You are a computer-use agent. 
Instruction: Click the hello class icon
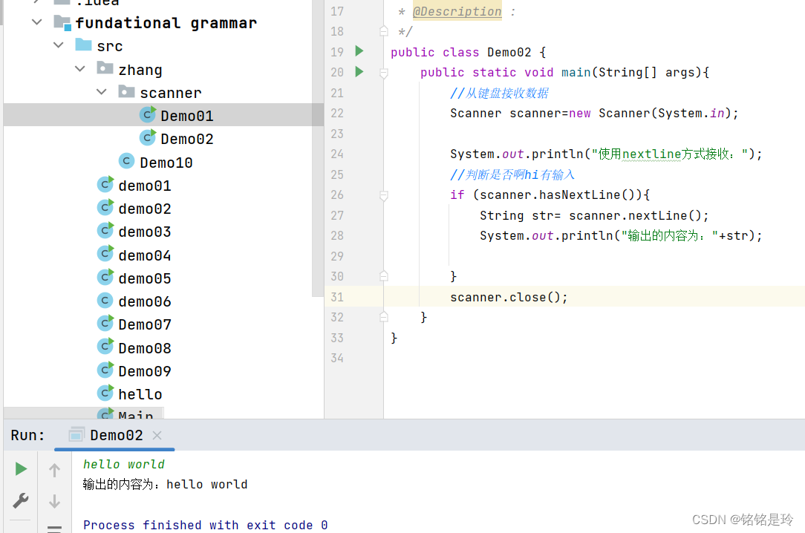coord(105,393)
